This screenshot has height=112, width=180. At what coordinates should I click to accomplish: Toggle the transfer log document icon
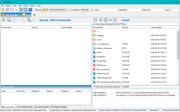click(21, 10)
